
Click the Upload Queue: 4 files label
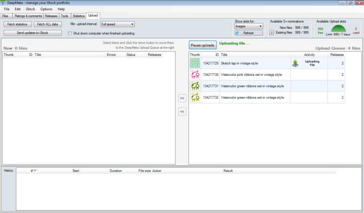[338, 48]
